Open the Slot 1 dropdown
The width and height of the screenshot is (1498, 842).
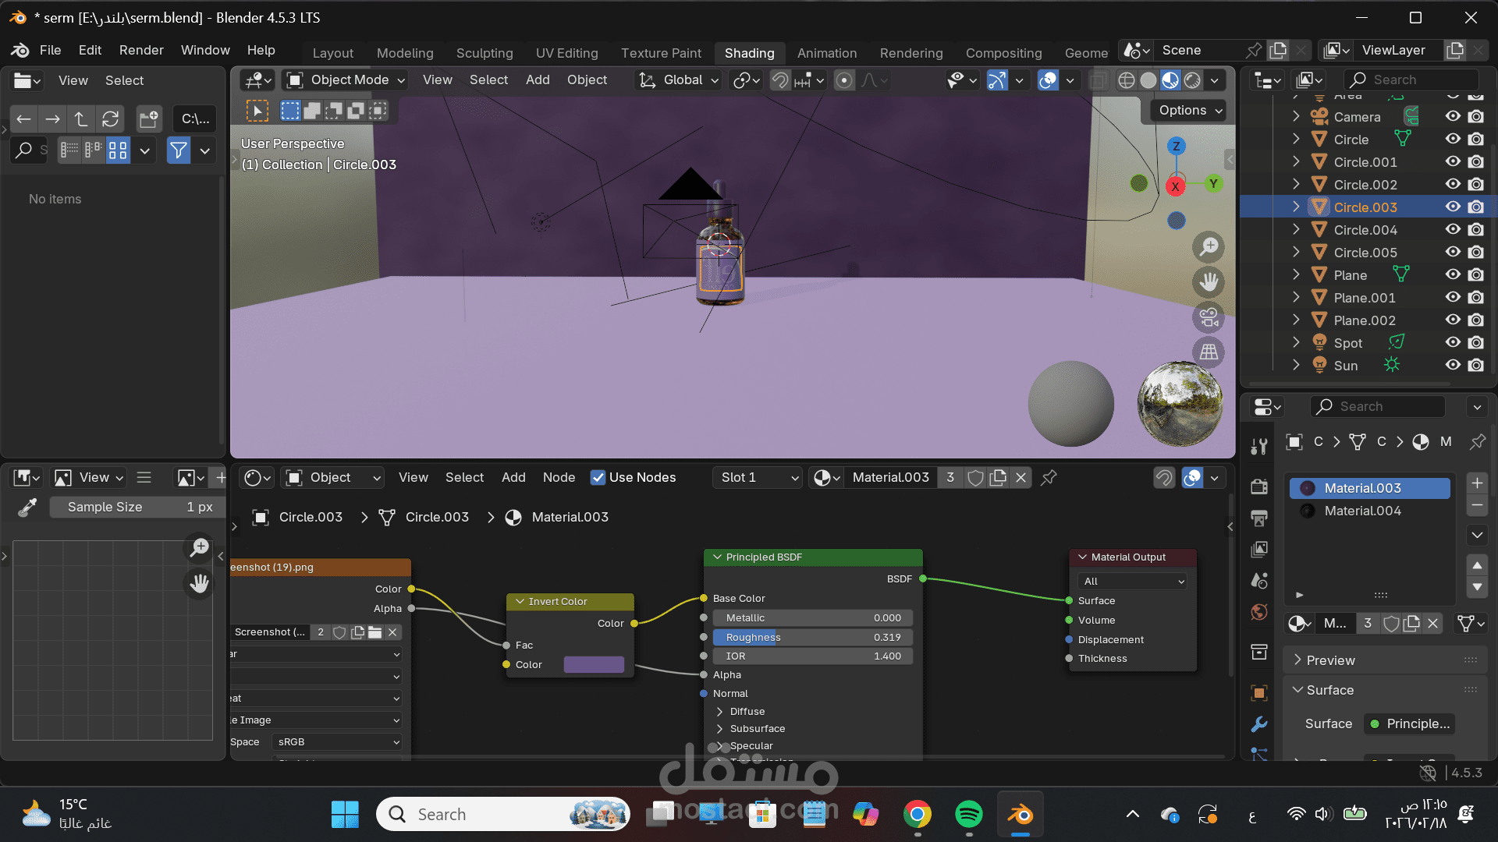pyautogui.click(x=758, y=478)
